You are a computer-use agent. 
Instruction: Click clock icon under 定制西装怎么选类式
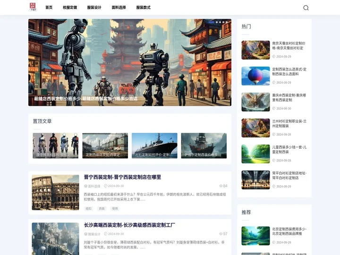pos(273,82)
